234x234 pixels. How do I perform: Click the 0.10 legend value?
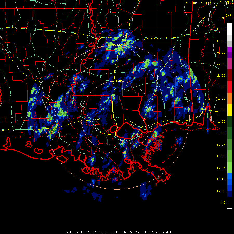tap(221, 179)
